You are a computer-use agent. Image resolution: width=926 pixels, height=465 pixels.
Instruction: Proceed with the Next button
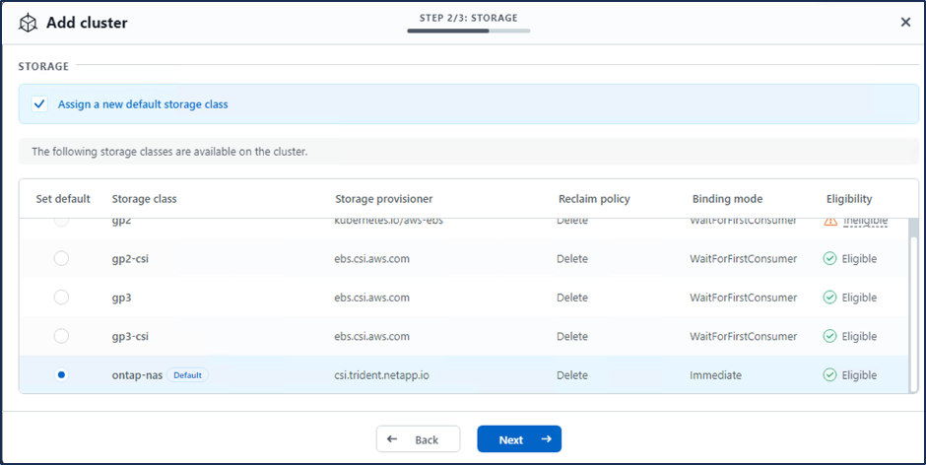pyautogui.click(x=519, y=439)
